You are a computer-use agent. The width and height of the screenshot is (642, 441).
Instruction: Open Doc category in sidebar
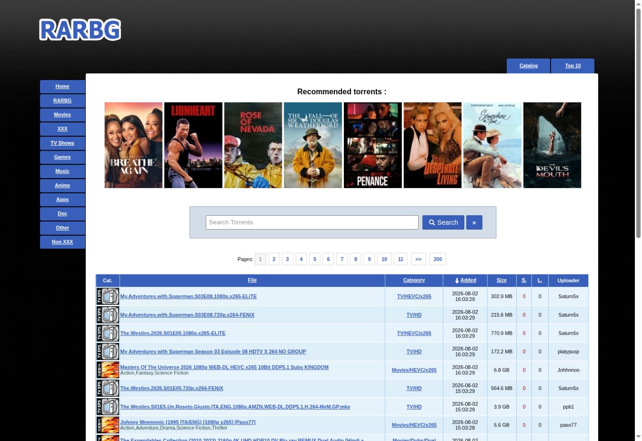pyautogui.click(x=62, y=213)
